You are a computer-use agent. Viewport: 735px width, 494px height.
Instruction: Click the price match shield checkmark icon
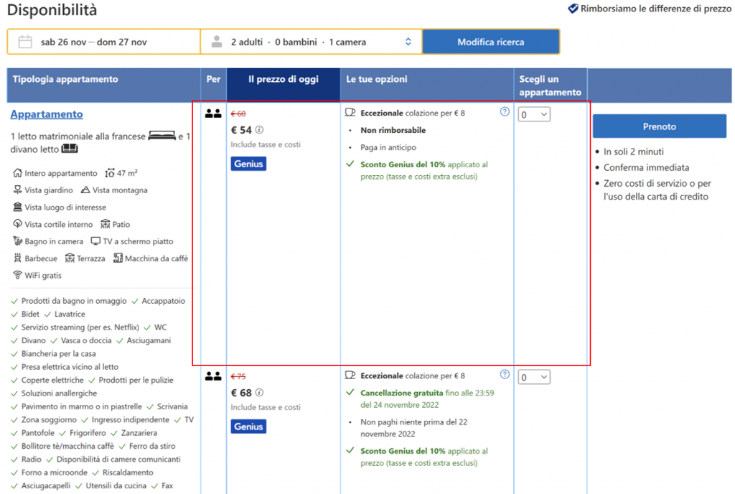click(573, 9)
